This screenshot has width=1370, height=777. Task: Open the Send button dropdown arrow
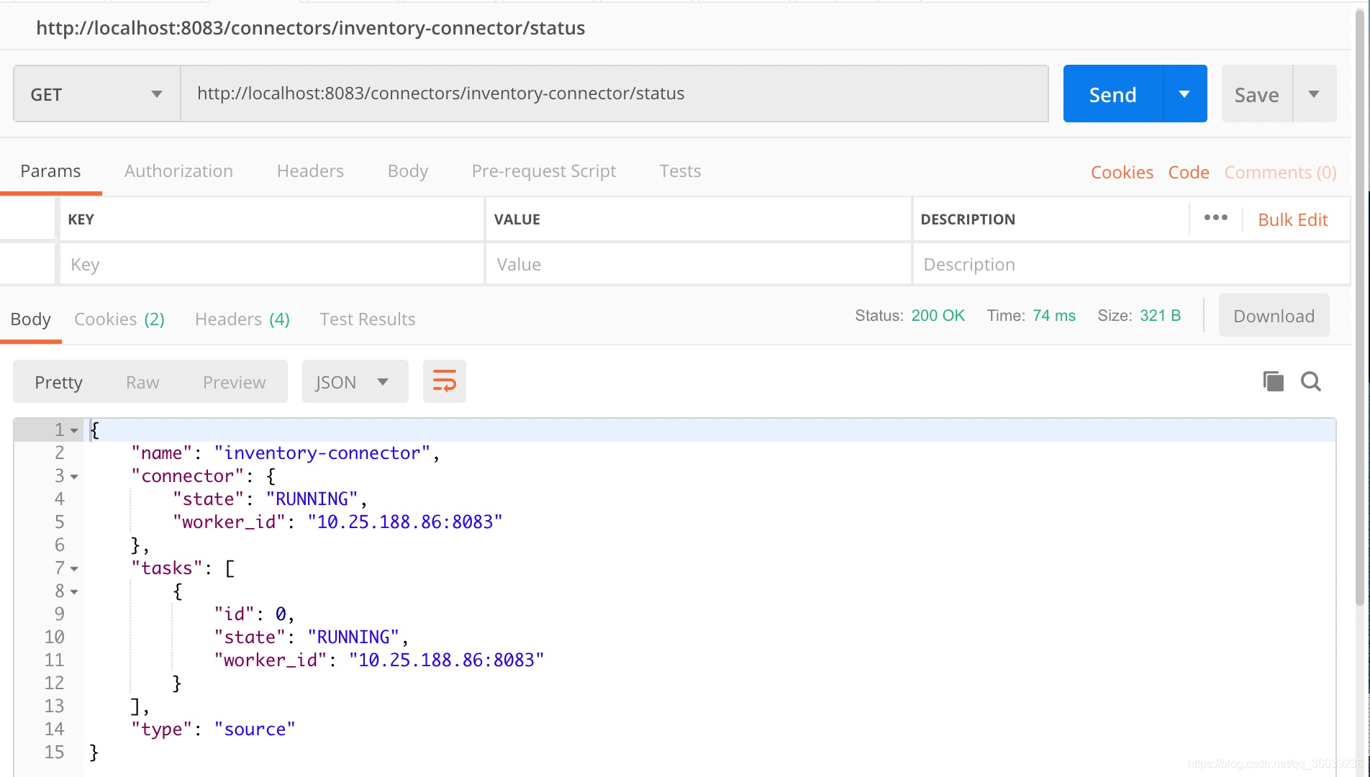(x=1185, y=94)
